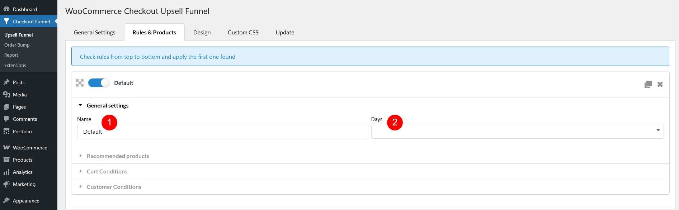Open the Design tab
Image resolution: width=679 pixels, height=210 pixels.
point(202,32)
